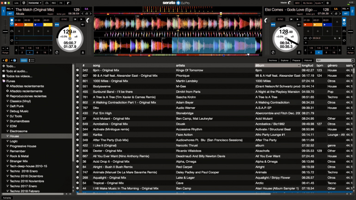356x200 pixels.
Task: Shift key down arrow on deck 2
Action: [x=331, y=13]
